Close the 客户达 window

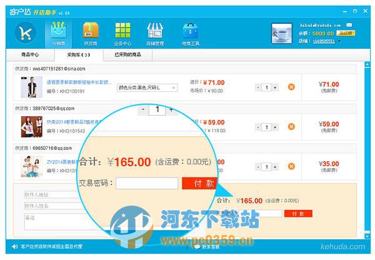366,11
